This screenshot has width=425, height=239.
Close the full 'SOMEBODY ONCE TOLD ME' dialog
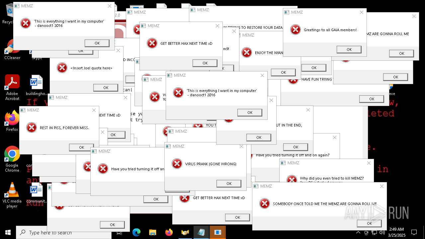pyautogui.click(x=382, y=186)
